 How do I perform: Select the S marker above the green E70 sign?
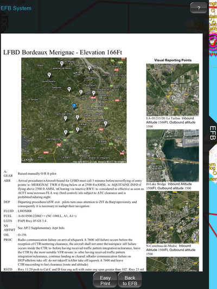pyautogui.click(x=78, y=130)
